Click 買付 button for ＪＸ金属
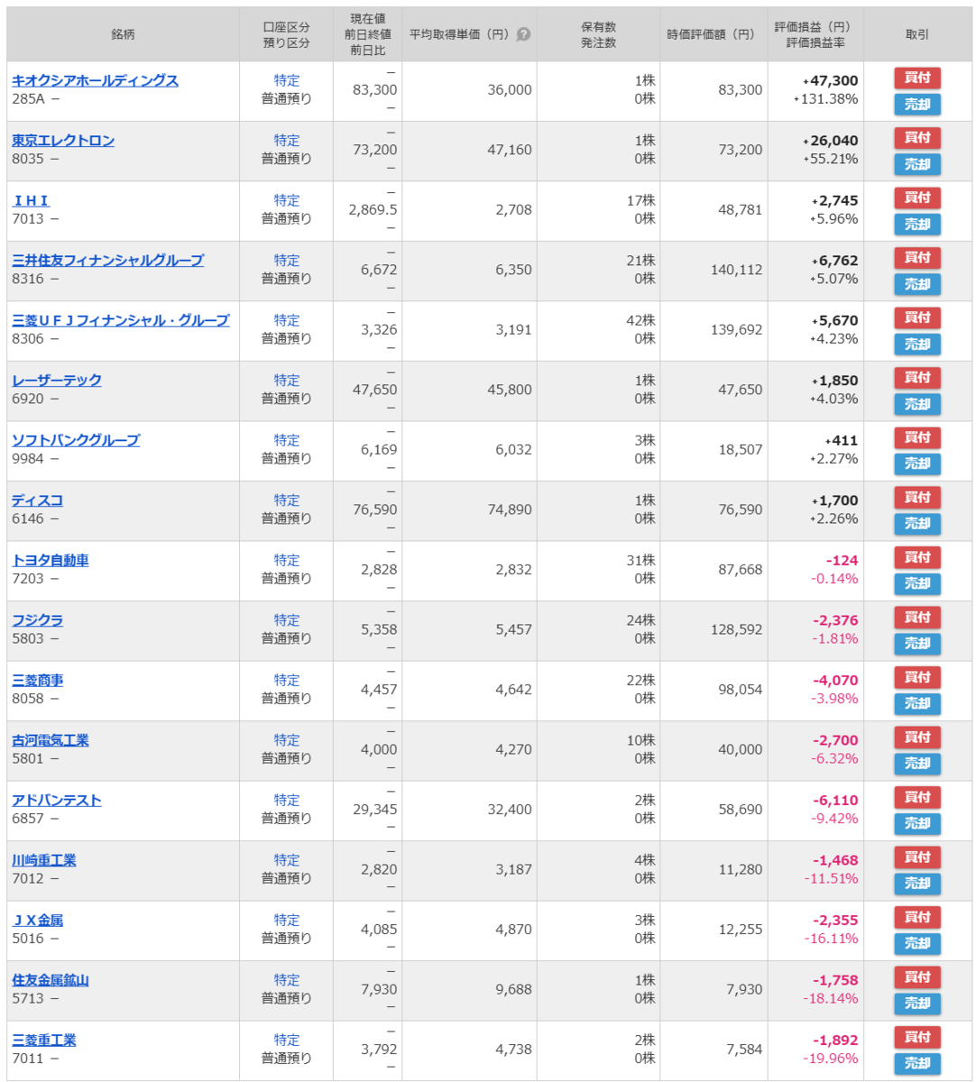Screen dimensions: 976x1082 click(x=917, y=917)
